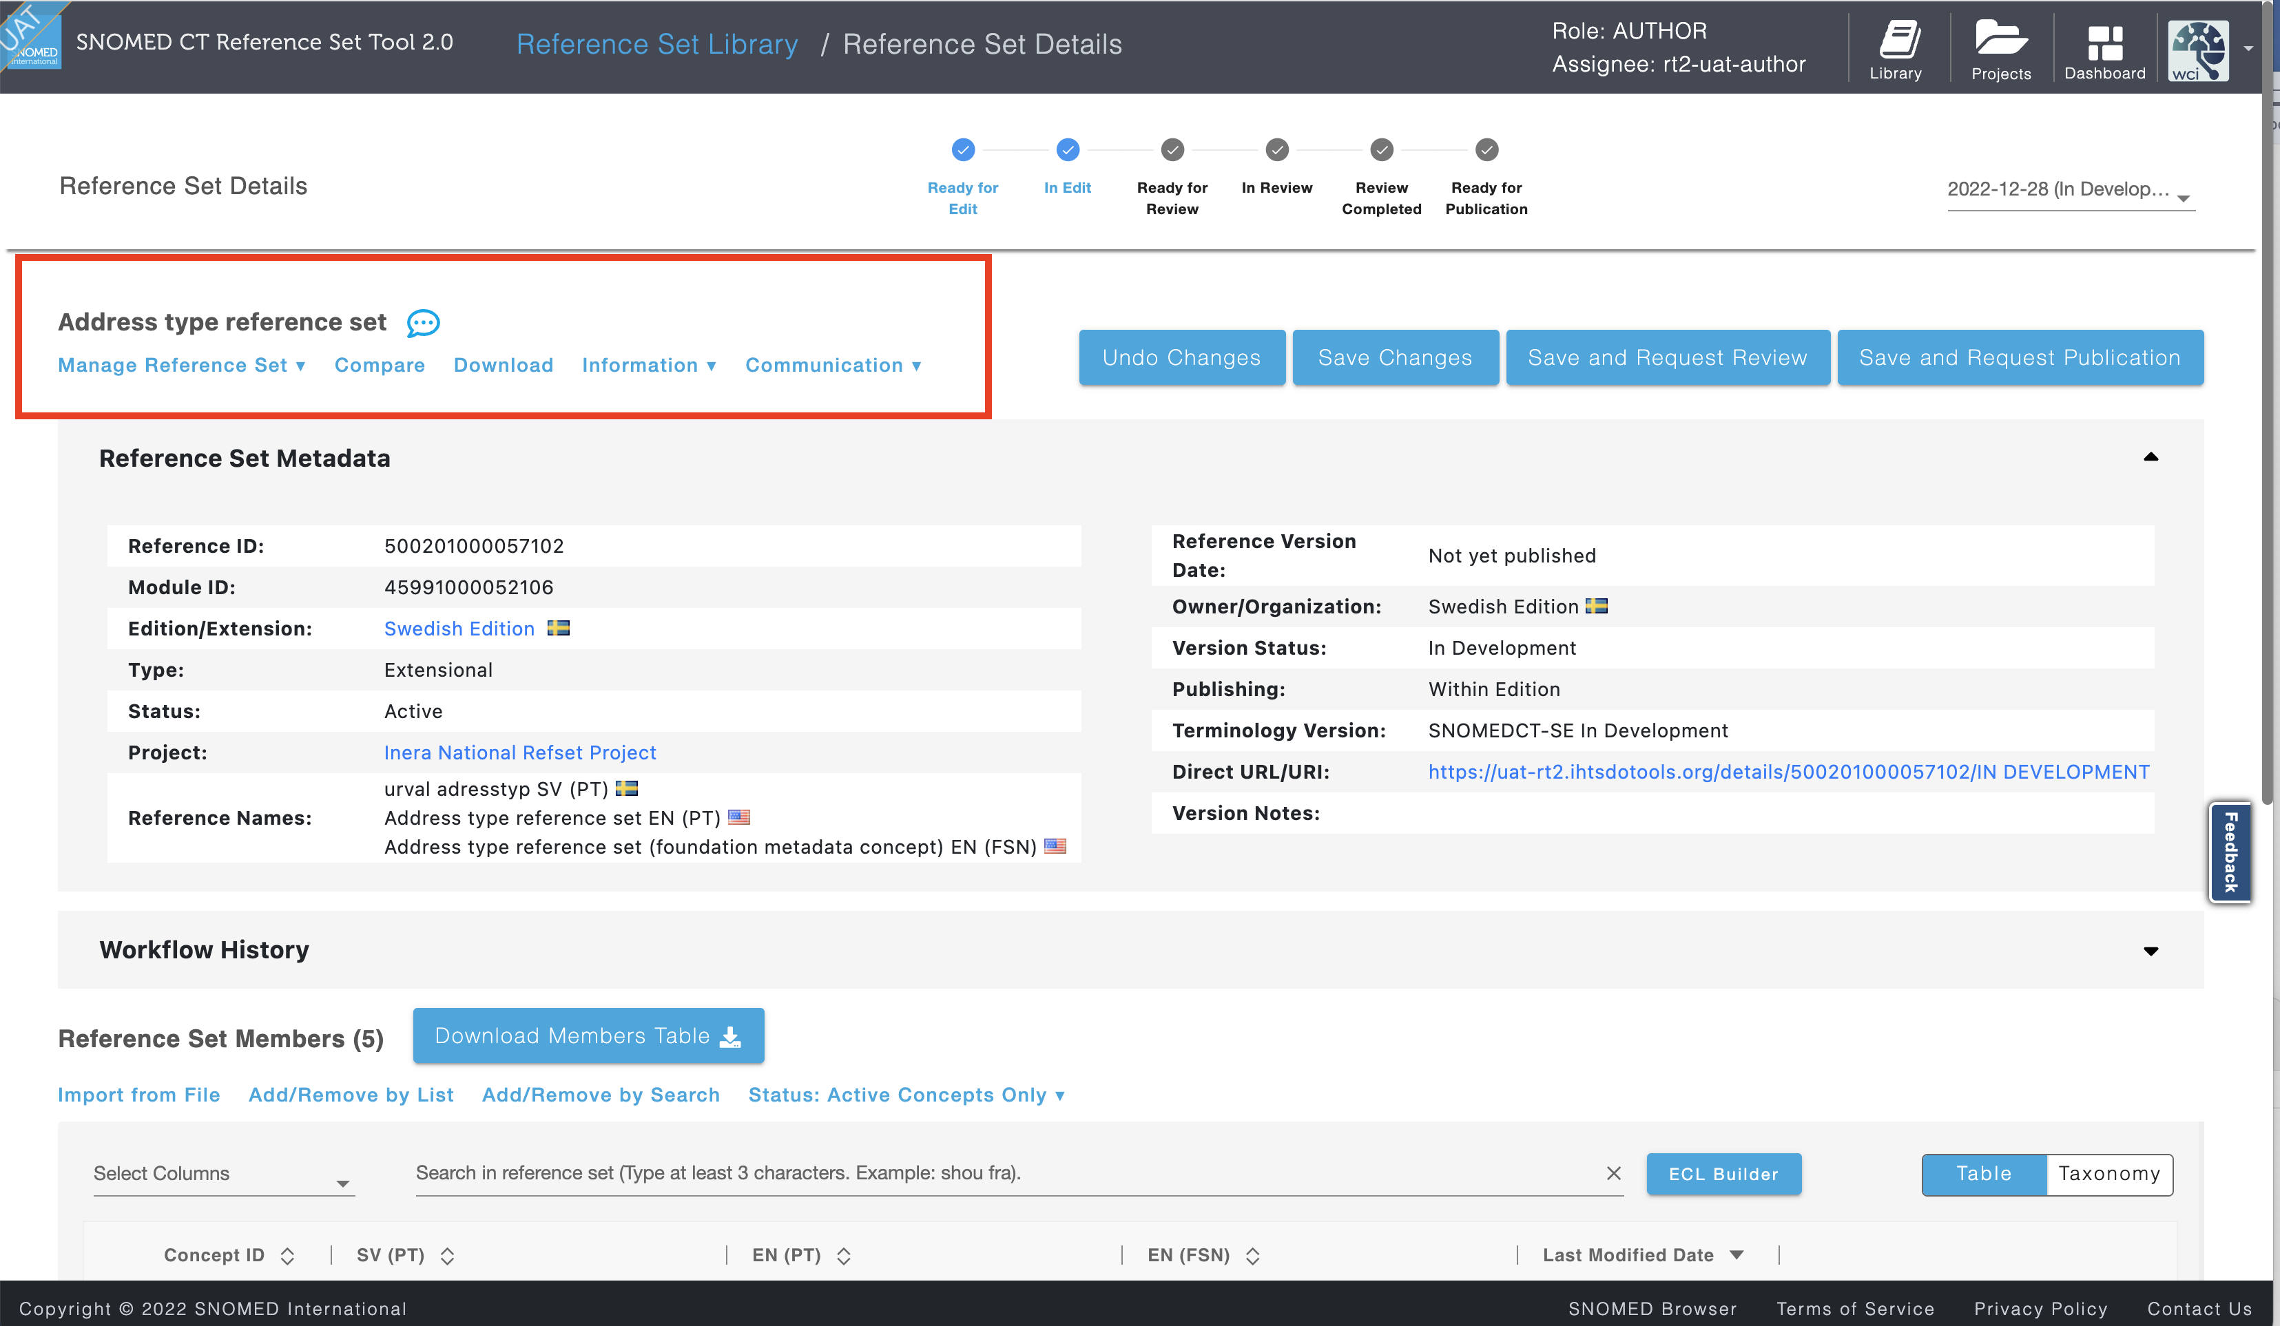Open Contact Us footer link
Viewport: 2280px width, 1326px height.
[2199, 1308]
